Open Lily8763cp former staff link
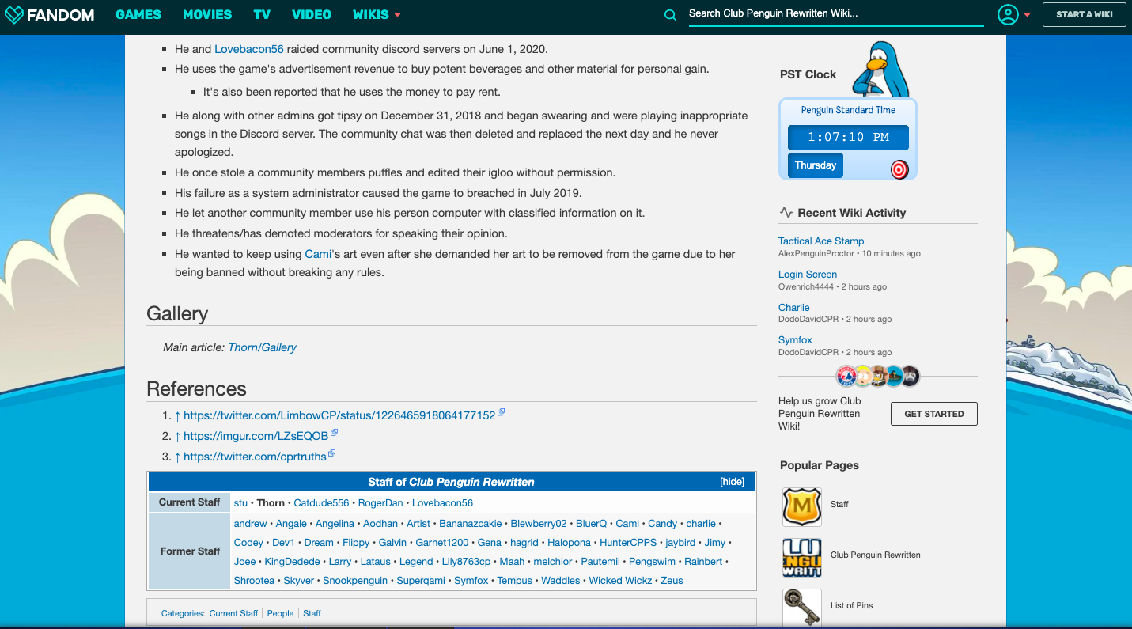Screen dimensions: 1132x629 click(466, 562)
